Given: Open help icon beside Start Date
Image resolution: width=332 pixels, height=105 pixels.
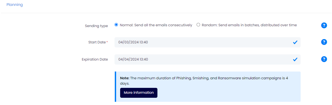Looking at the screenshot, I should [324, 42].
